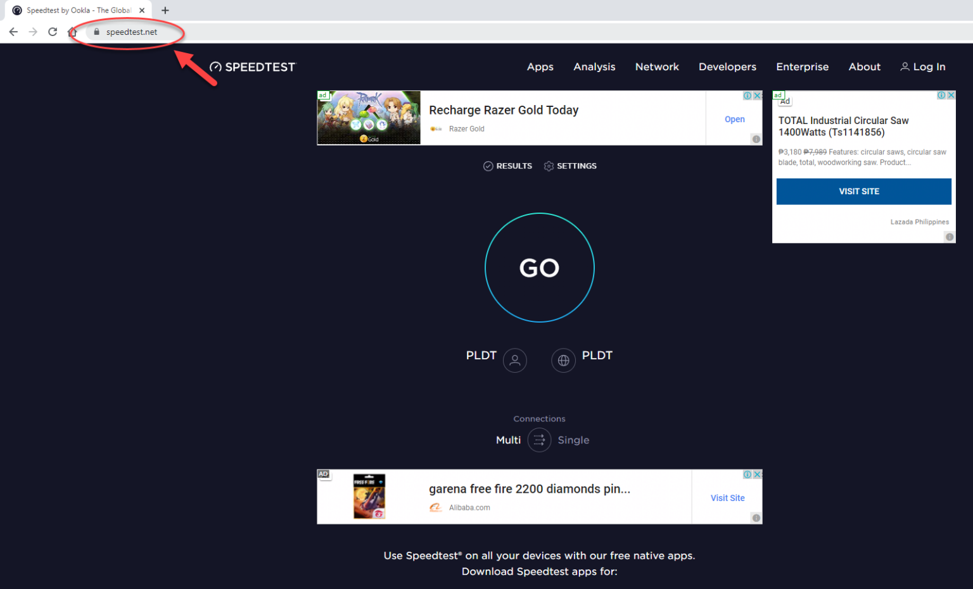This screenshot has width=973, height=589.
Task: Click the globe server icon beside PLDT
Action: (x=563, y=361)
